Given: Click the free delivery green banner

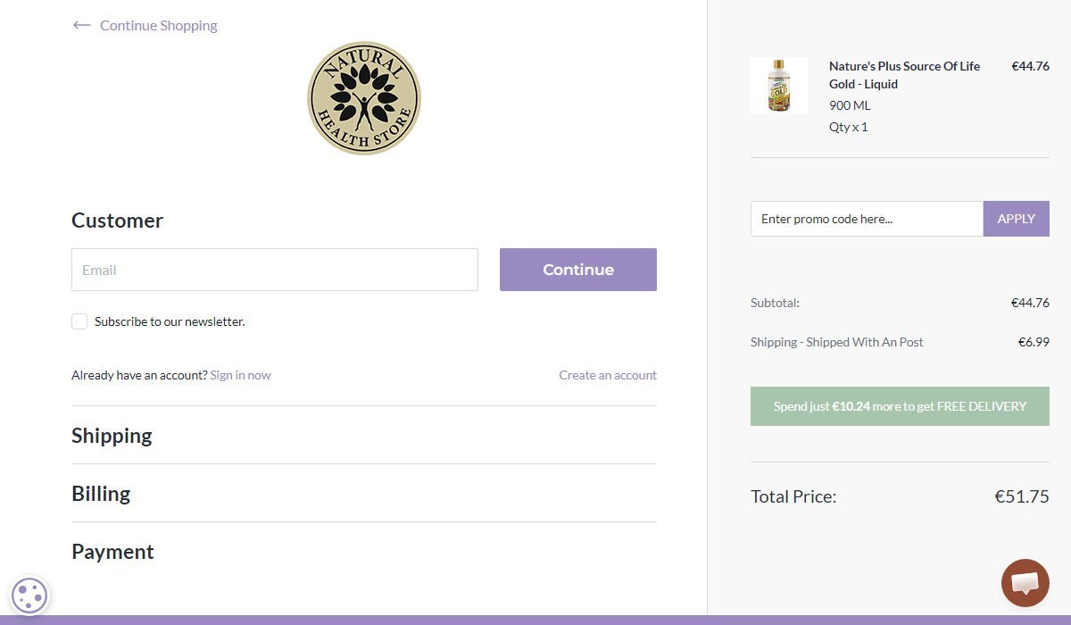Looking at the screenshot, I should [x=900, y=406].
